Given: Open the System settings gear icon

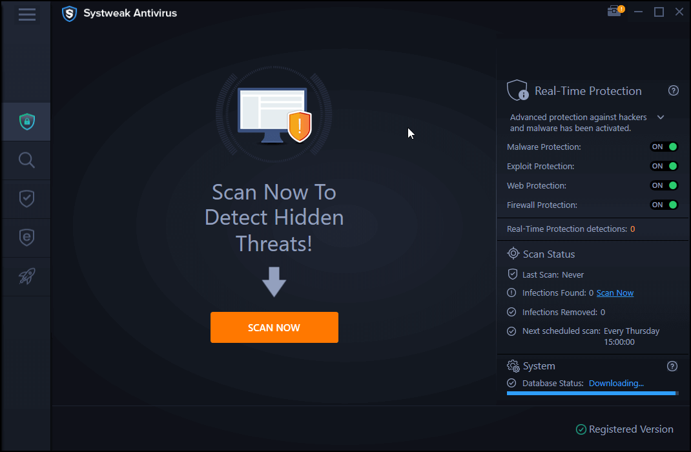Looking at the screenshot, I should (513, 365).
